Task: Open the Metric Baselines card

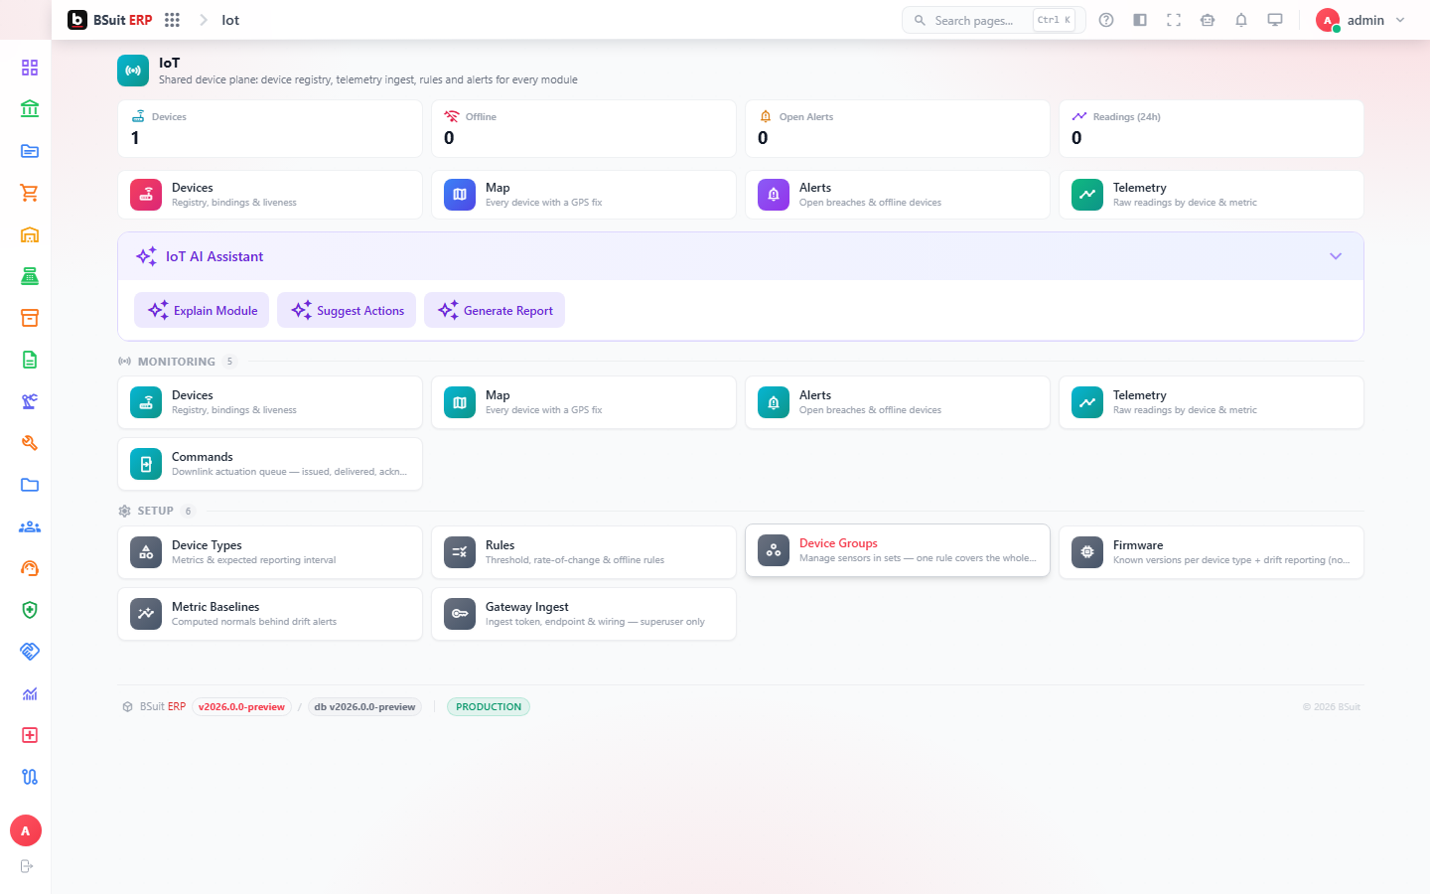Action: pos(270,614)
